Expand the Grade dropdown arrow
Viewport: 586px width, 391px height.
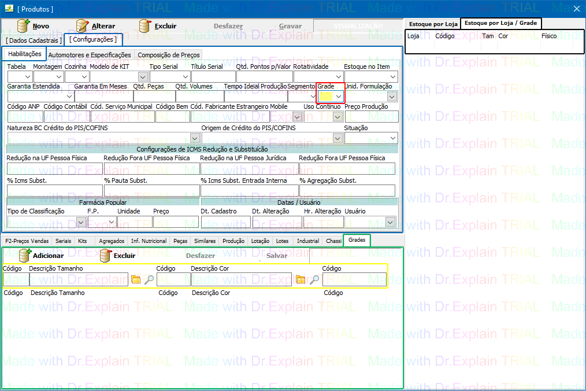(339, 97)
